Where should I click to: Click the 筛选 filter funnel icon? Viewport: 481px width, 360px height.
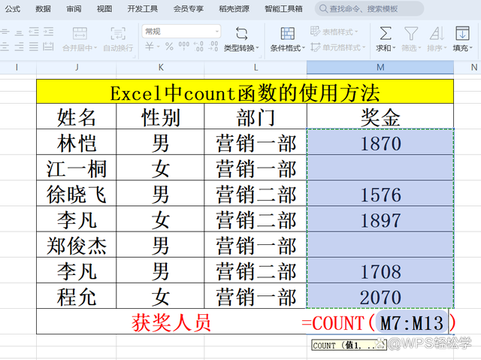point(411,34)
